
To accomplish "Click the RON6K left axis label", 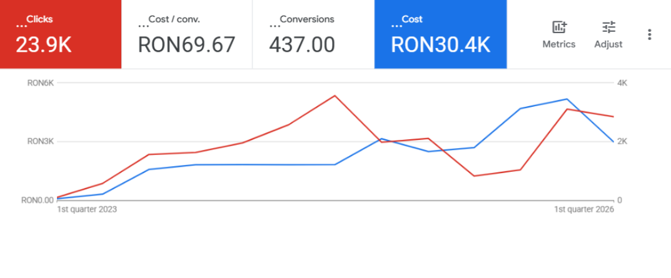I will [x=39, y=83].
